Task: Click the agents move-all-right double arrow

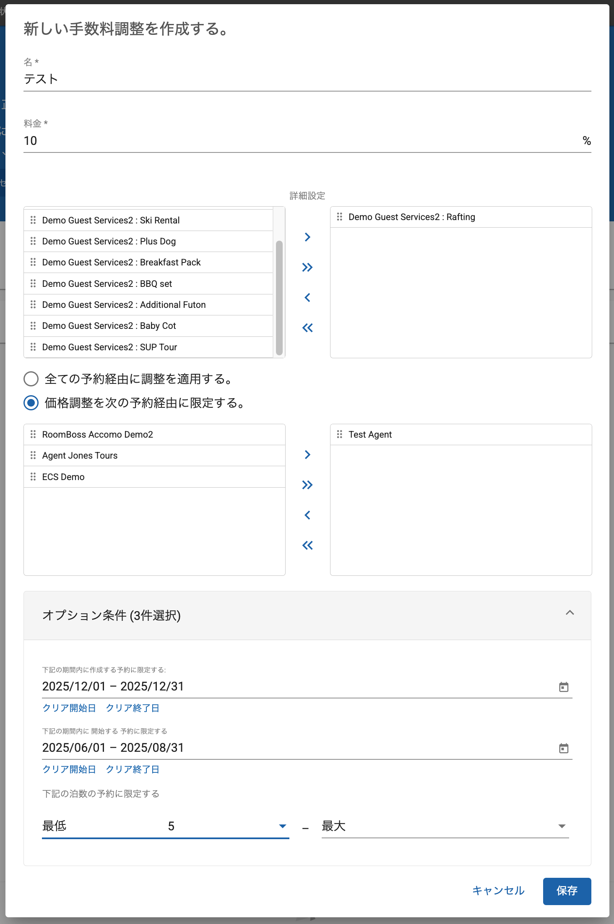Action: click(x=307, y=485)
